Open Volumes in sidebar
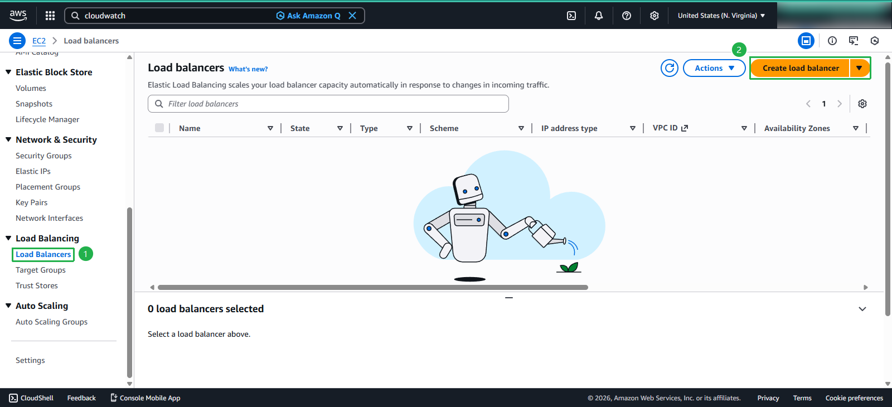Screen dimensions: 892x407 point(31,88)
